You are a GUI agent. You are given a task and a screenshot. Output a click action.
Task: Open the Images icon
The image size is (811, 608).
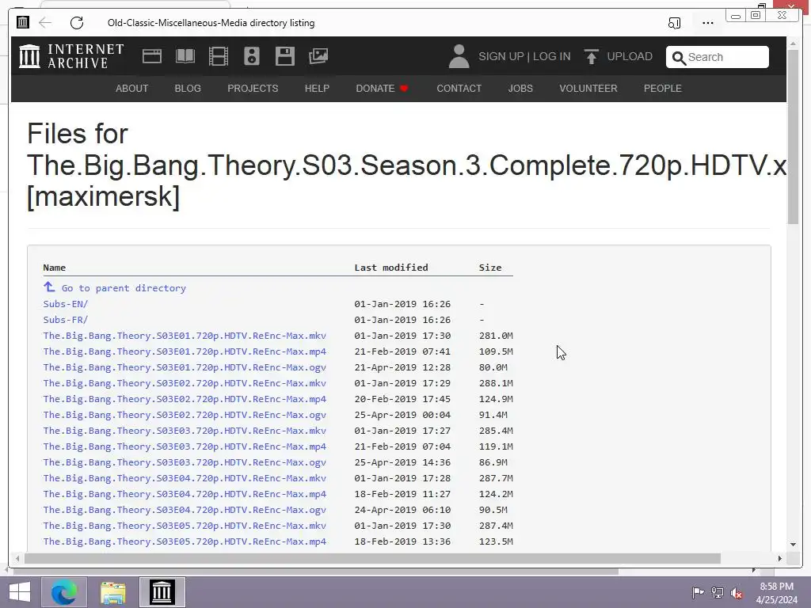[318, 56]
